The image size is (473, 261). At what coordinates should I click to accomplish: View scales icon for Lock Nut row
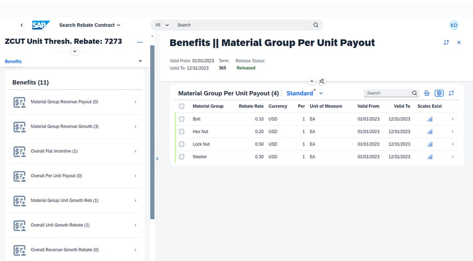click(x=429, y=144)
